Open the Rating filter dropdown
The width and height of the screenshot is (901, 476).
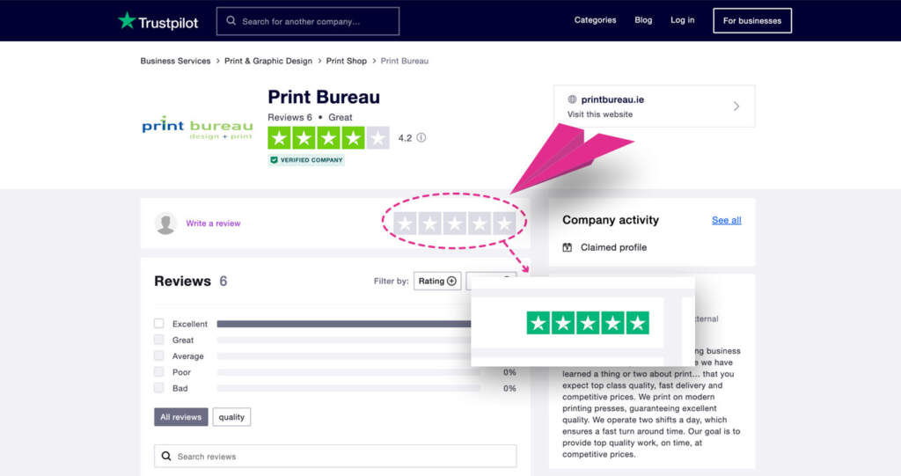coord(437,282)
